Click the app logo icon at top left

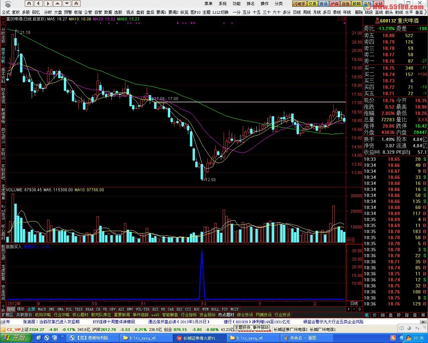click(8, 4)
